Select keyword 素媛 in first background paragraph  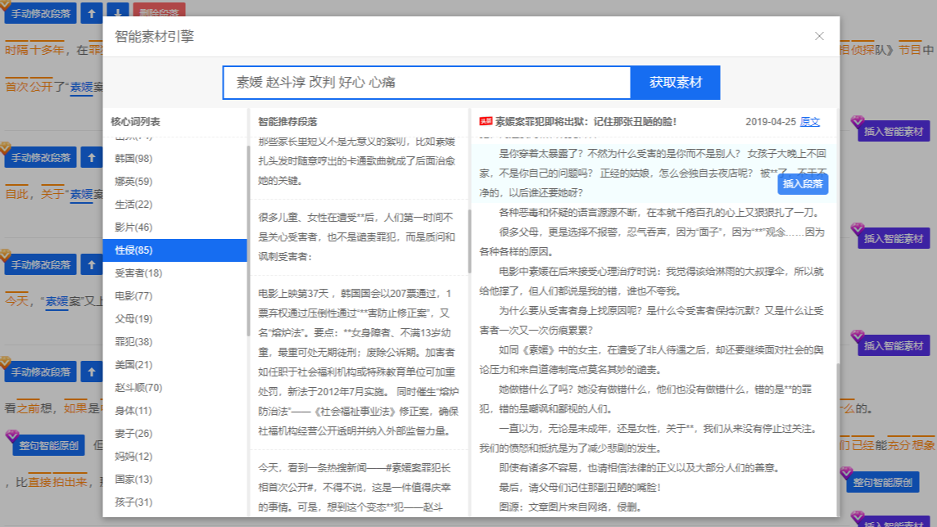pyautogui.click(x=81, y=87)
